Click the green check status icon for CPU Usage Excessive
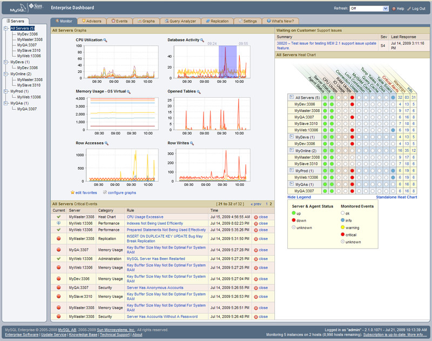The image size is (432, 341). (59, 217)
